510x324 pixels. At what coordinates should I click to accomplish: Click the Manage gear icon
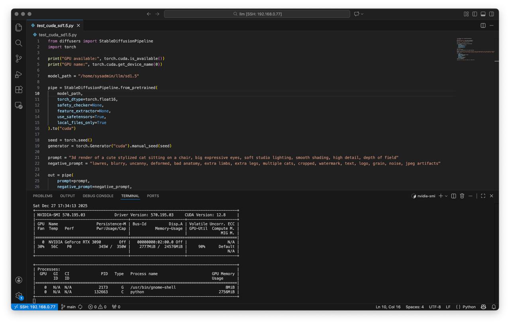(x=19, y=295)
